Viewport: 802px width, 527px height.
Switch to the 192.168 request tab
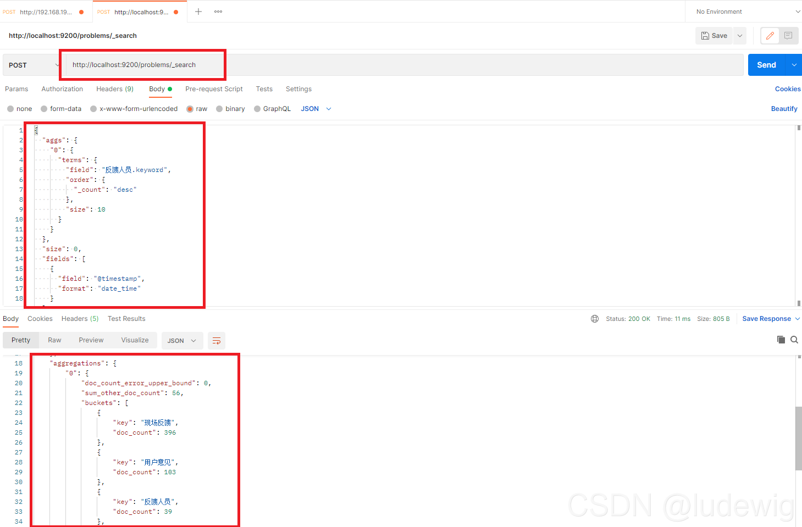(45, 12)
